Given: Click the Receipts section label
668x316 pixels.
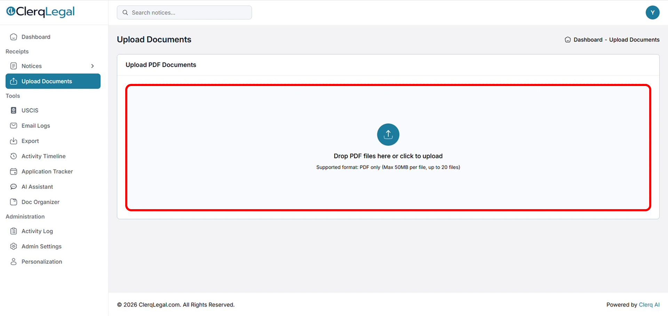Looking at the screenshot, I should coord(17,51).
